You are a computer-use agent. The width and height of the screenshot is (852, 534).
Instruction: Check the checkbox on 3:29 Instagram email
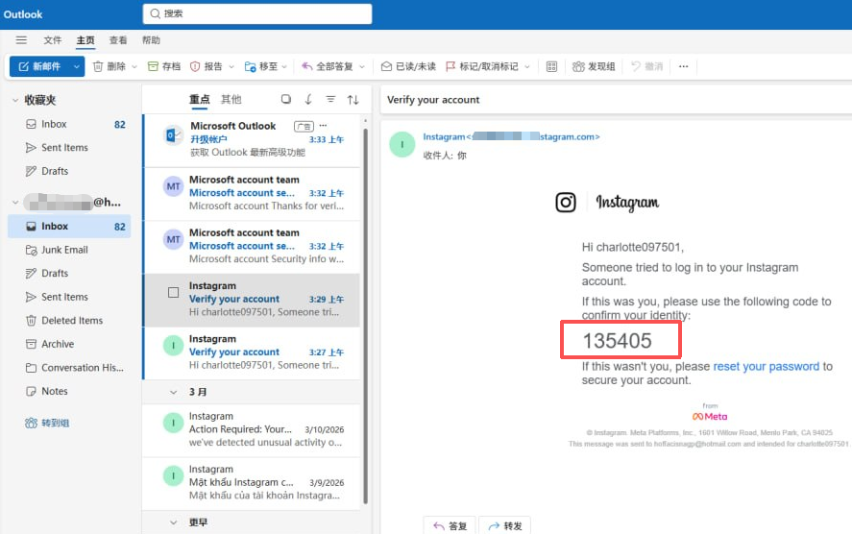pos(173,292)
